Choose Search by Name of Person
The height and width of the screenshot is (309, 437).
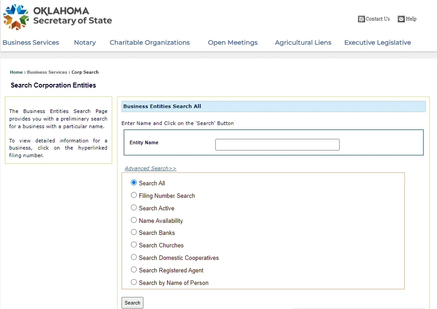tap(134, 282)
